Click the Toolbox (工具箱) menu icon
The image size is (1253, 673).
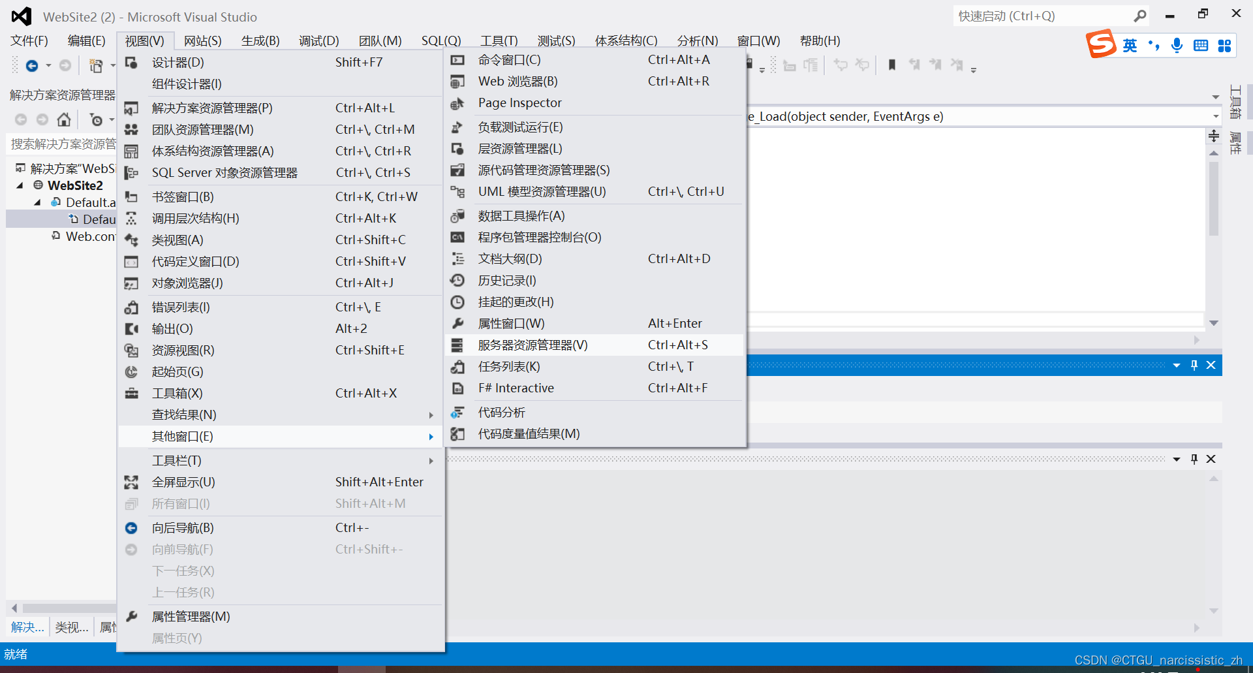point(131,394)
